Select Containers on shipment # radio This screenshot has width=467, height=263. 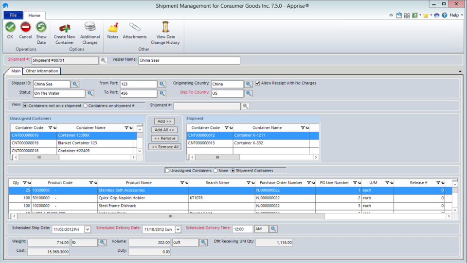86,105
